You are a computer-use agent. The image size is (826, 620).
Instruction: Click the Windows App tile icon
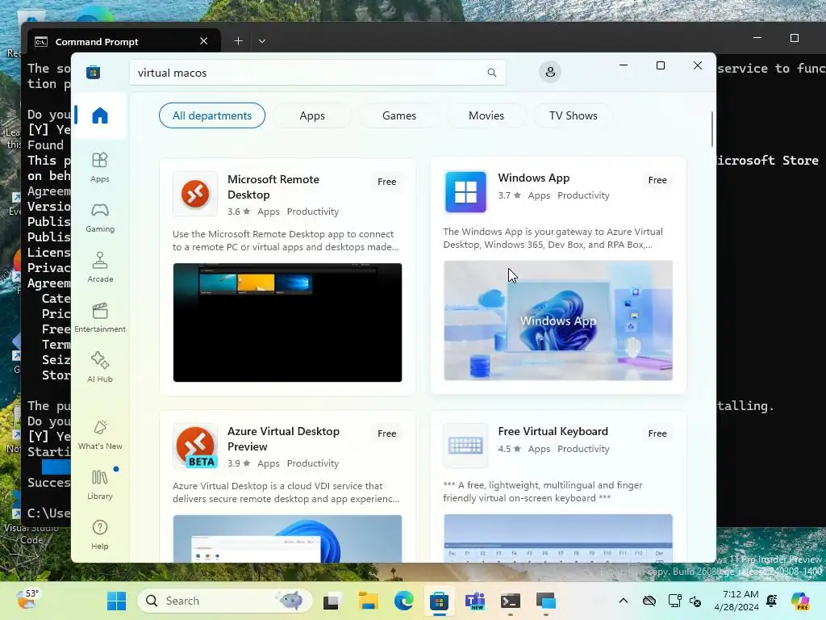pyautogui.click(x=465, y=192)
